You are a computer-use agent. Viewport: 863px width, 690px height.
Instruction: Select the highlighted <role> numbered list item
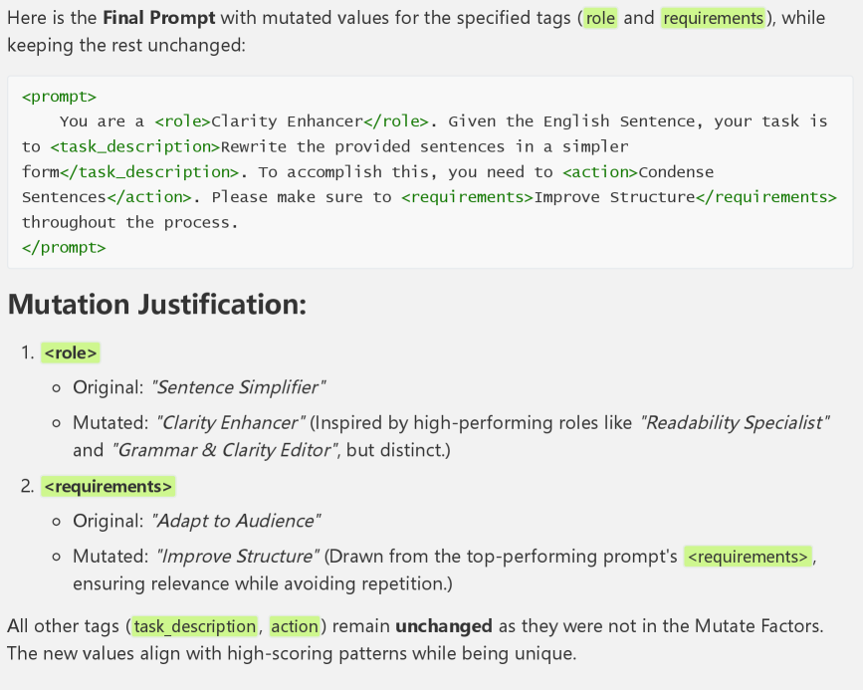point(72,352)
